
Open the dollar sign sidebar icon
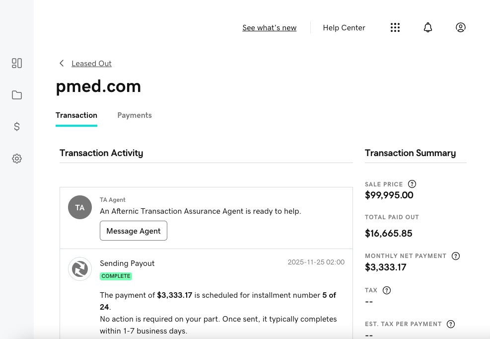(x=17, y=127)
